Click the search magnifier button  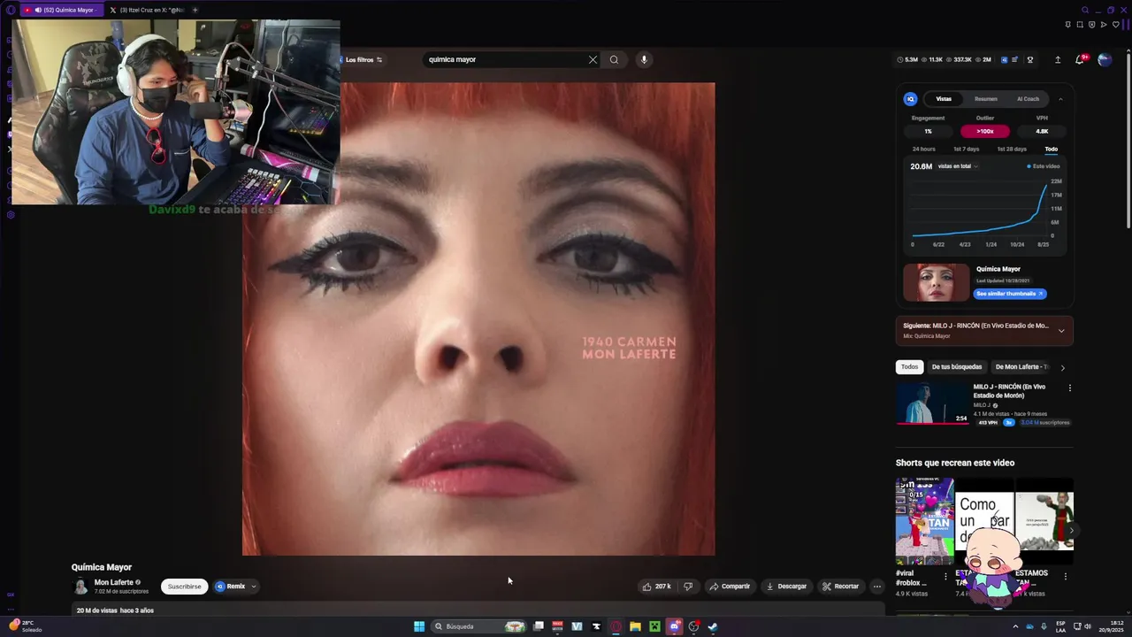pyautogui.click(x=614, y=59)
